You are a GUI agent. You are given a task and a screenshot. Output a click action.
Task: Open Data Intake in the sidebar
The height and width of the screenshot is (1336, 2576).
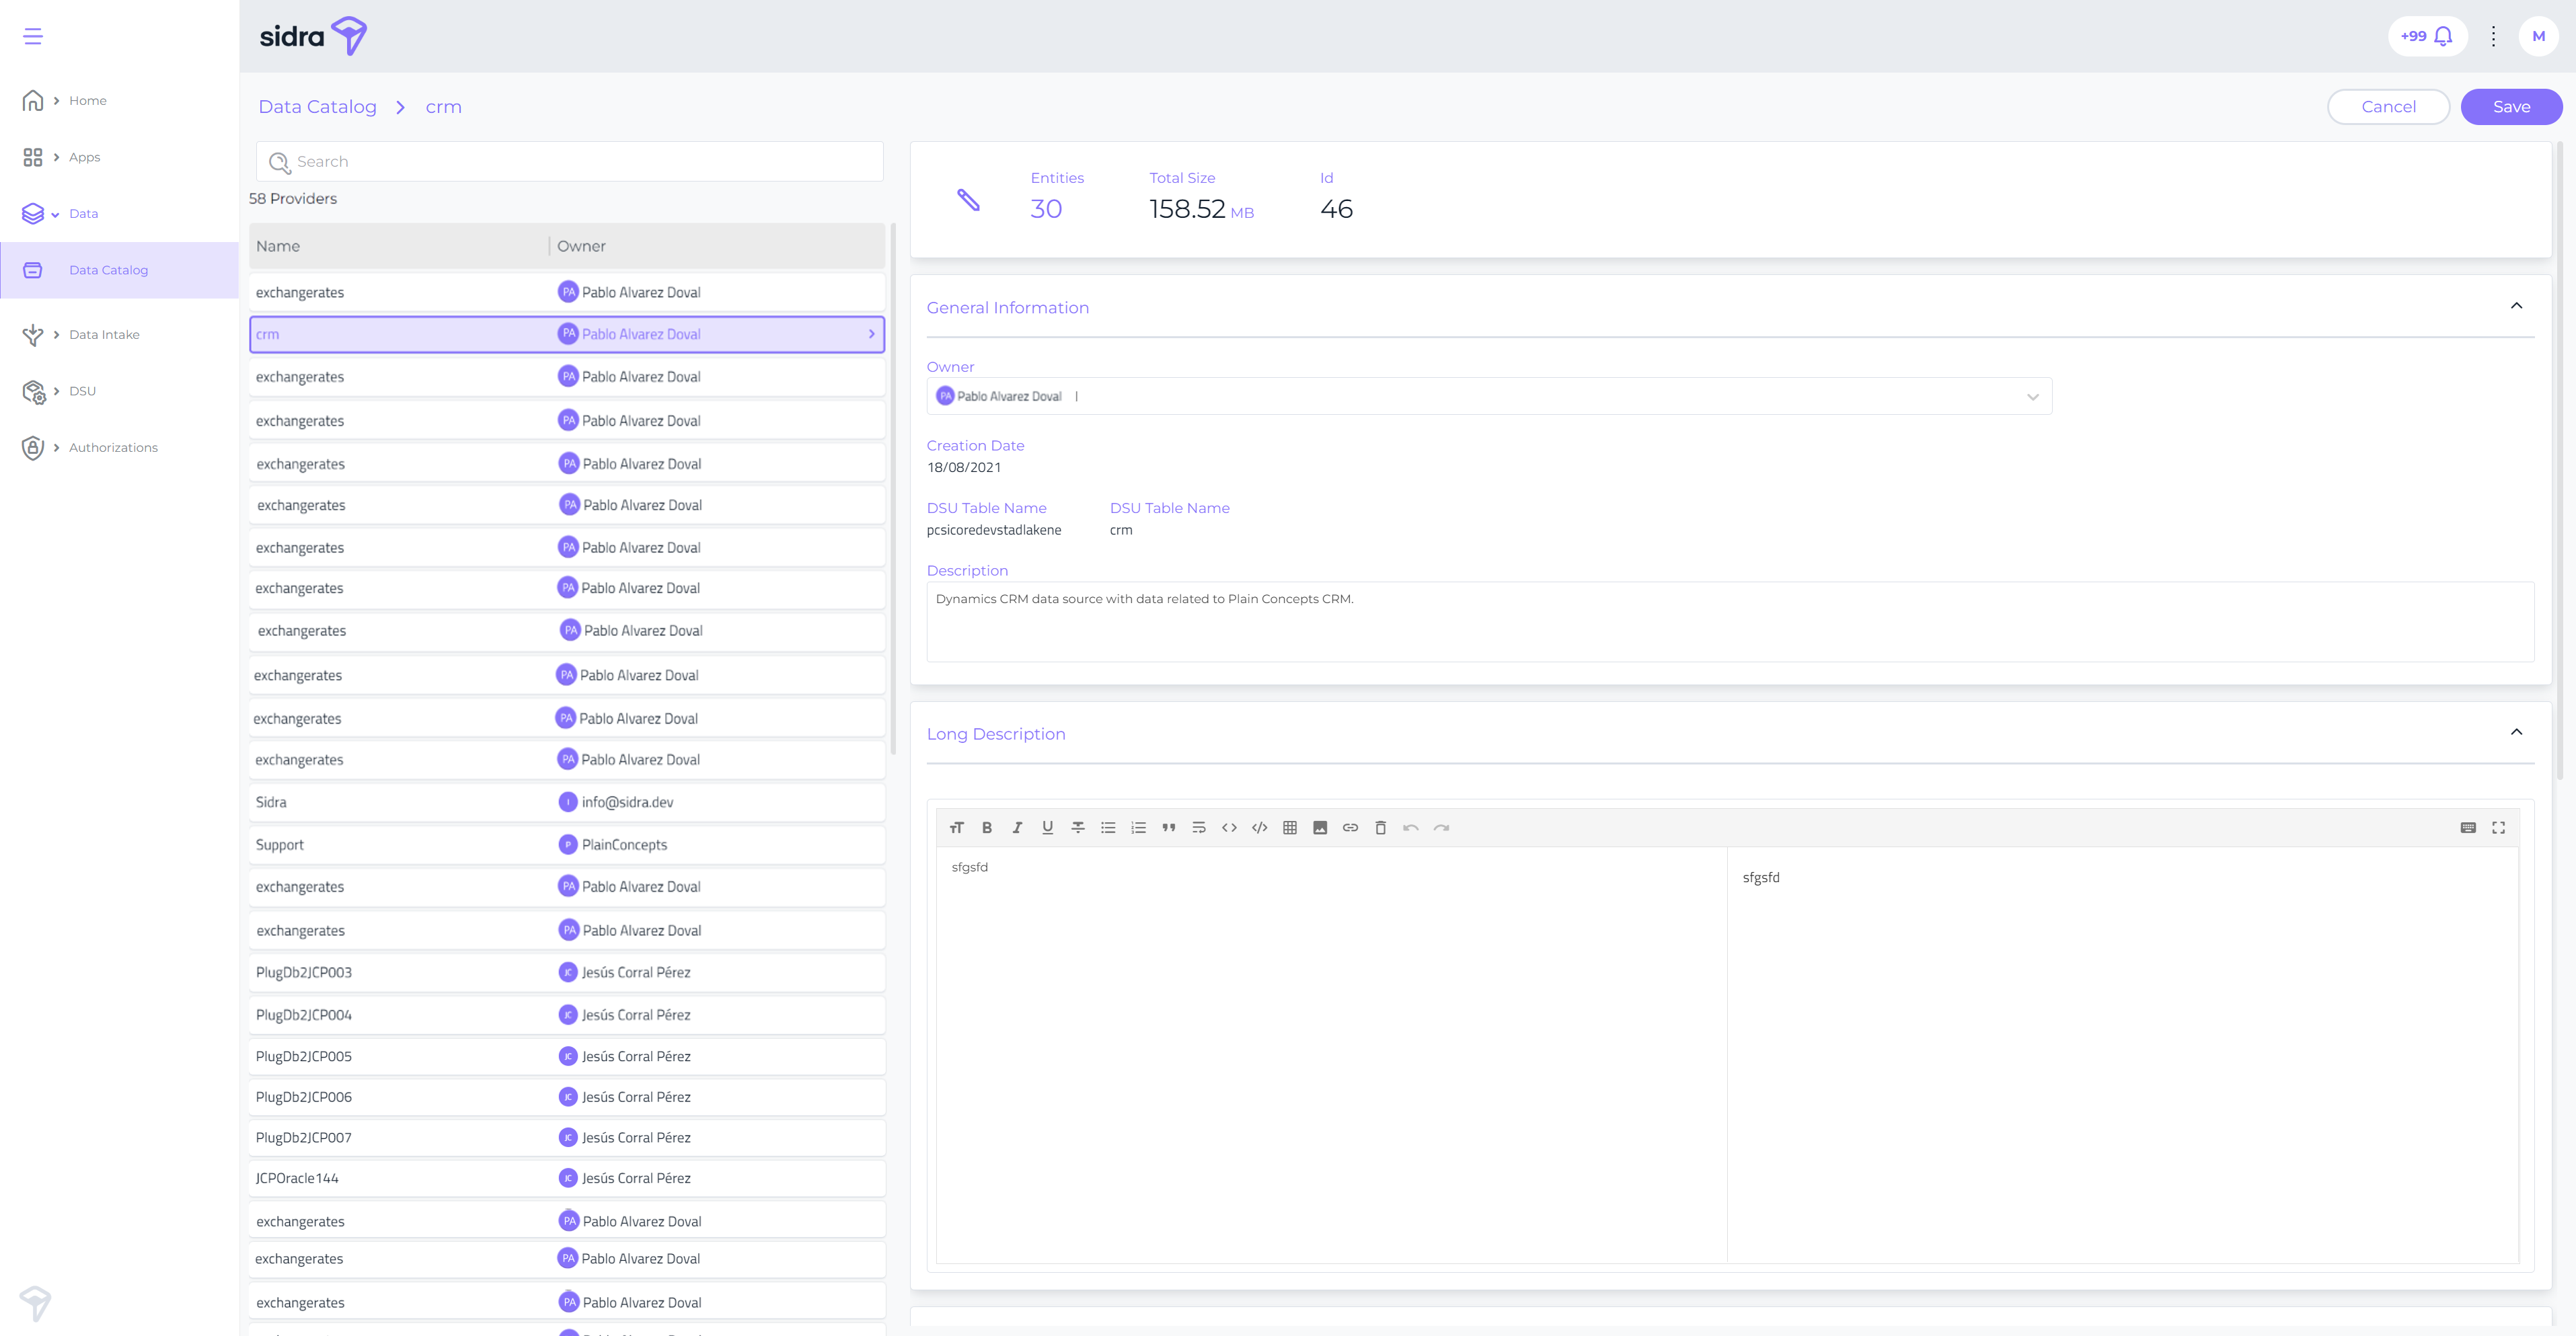tap(104, 334)
